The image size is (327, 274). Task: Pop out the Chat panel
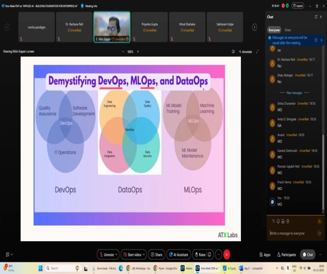[316, 17]
